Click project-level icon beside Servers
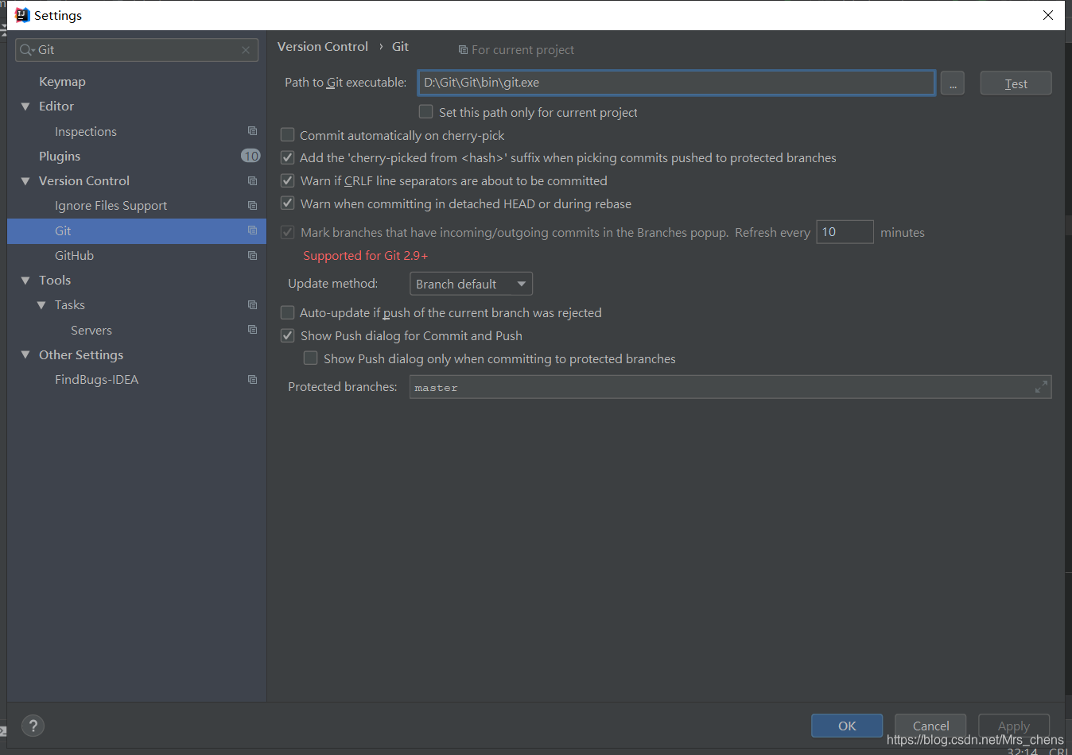1072x755 pixels. 252,330
